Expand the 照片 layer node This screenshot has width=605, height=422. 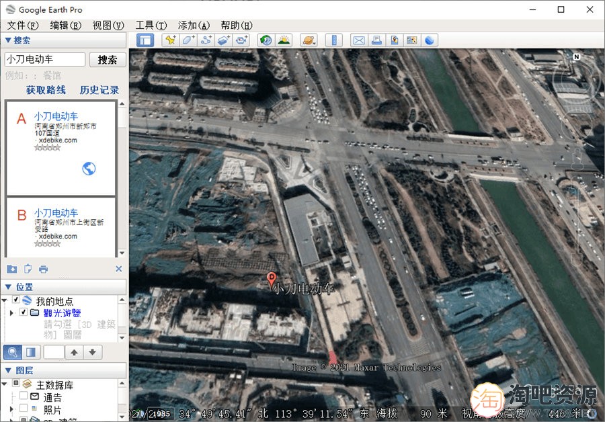click(x=11, y=409)
